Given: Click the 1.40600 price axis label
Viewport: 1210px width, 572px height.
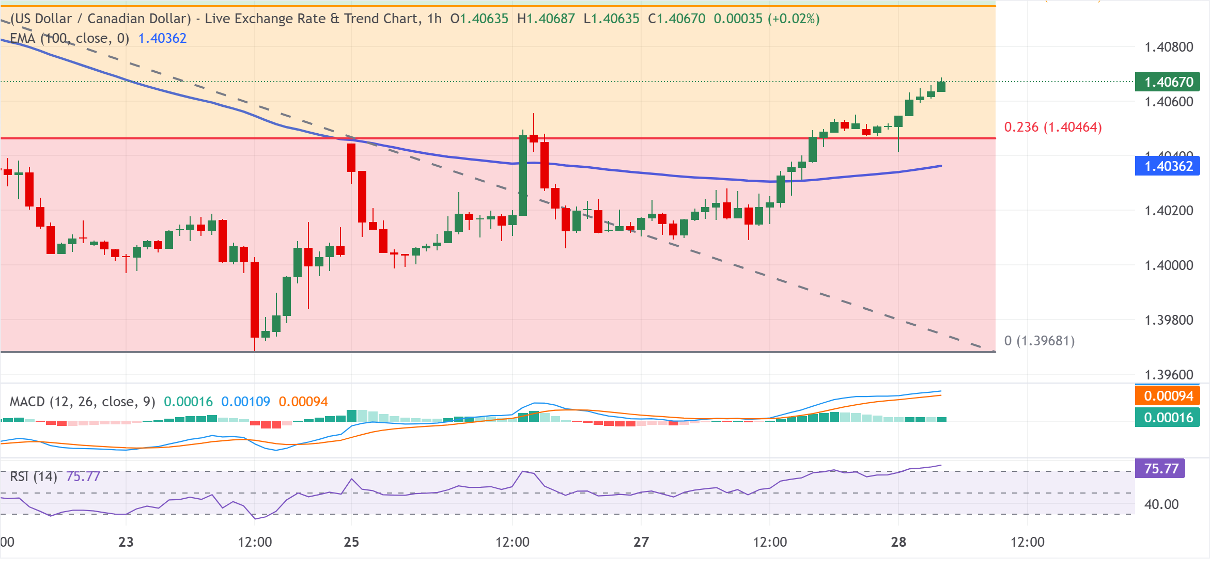Looking at the screenshot, I should click(1169, 102).
